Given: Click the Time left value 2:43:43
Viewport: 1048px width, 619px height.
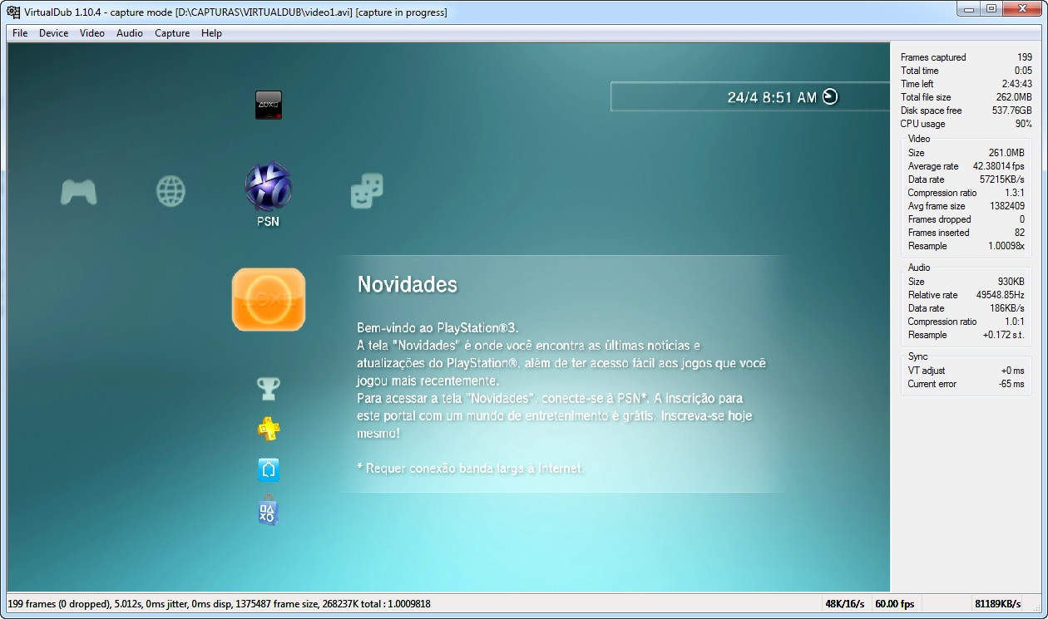Looking at the screenshot, I should [x=1017, y=84].
